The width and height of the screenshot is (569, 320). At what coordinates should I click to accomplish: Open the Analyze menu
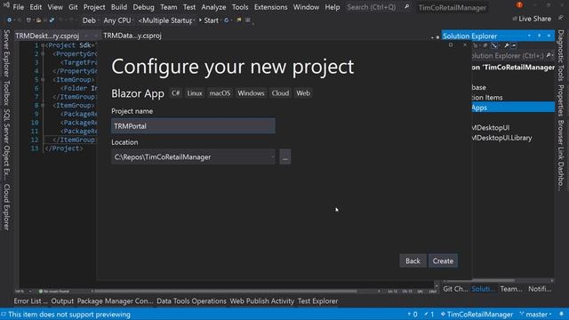(x=213, y=7)
